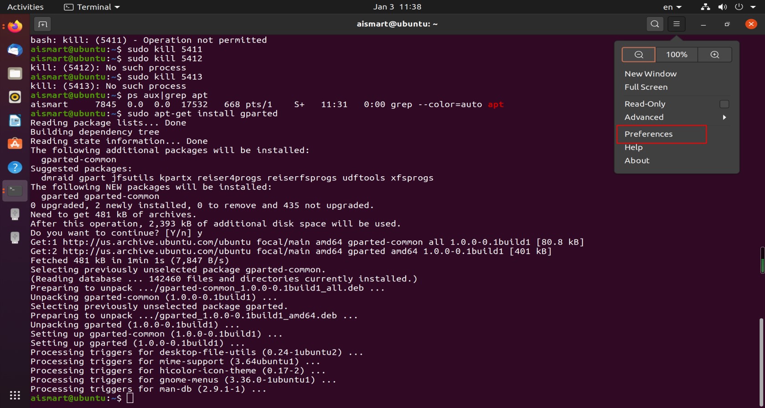Image resolution: width=765 pixels, height=408 pixels.
Task: Show applications grid
Action: (x=15, y=395)
